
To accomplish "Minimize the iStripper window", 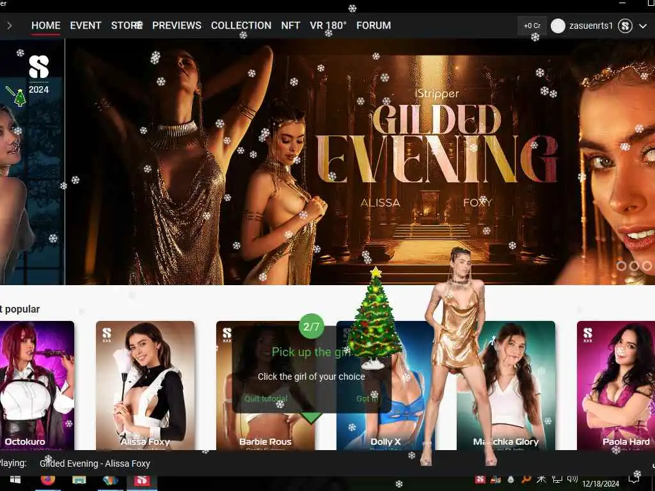I will coord(622,3).
